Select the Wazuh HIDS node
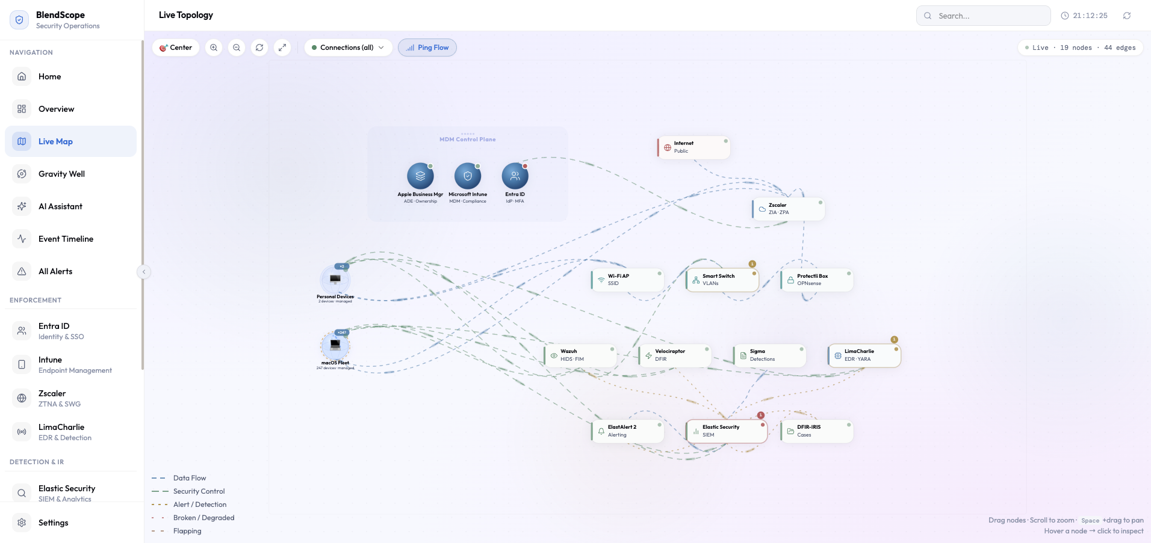 580,355
